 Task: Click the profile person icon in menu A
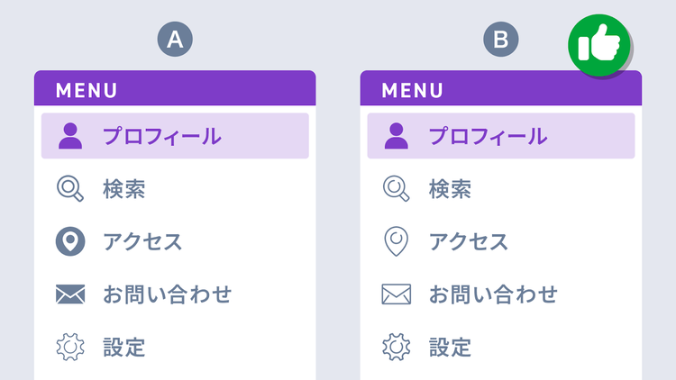pos(70,136)
